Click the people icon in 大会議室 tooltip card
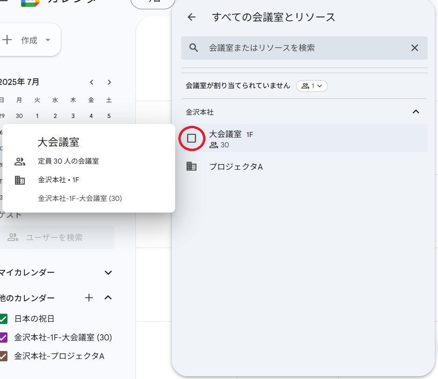Screen dimensions: 438x379 click(x=20, y=161)
